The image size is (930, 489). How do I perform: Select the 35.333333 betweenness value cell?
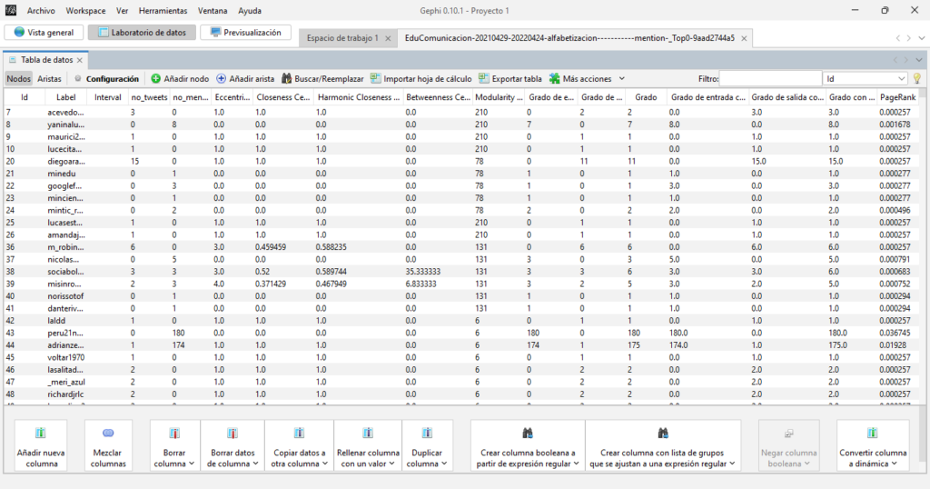pyautogui.click(x=438, y=272)
